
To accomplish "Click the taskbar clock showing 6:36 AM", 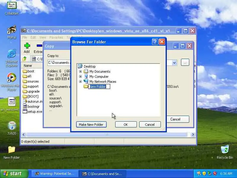I will (226, 174).
